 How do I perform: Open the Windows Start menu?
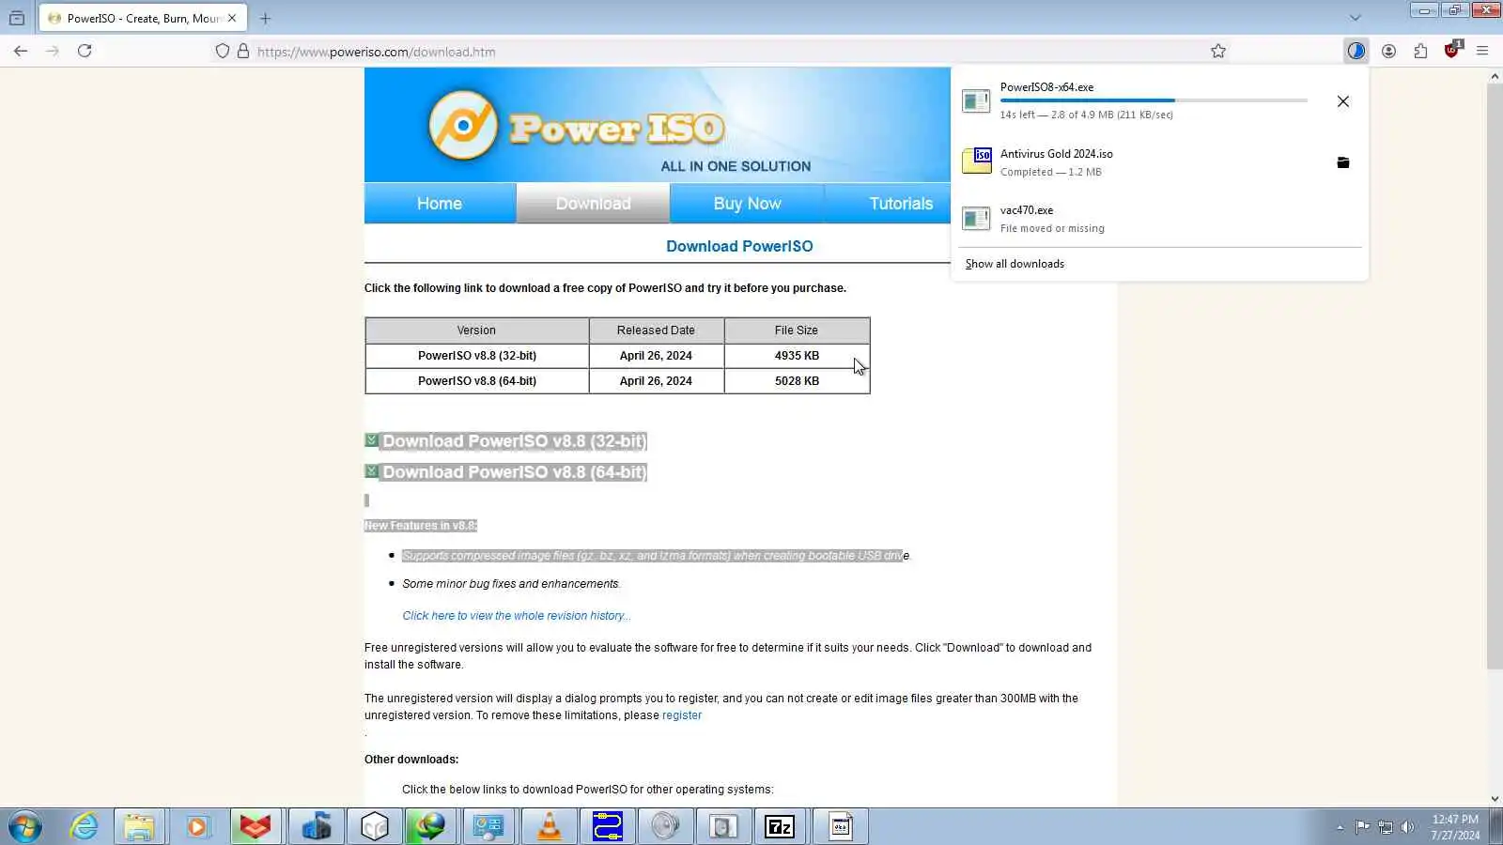(x=25, y=827)
